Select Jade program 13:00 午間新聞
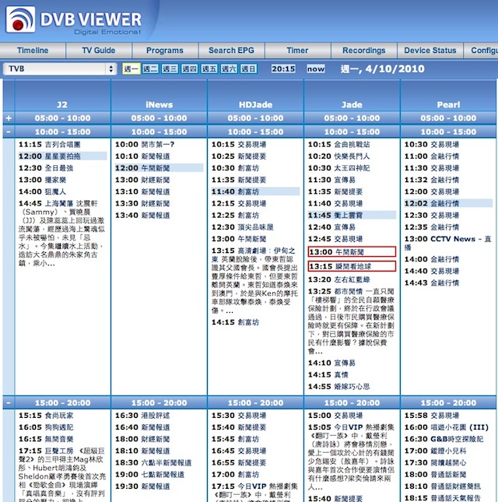The image size is (498, 502). (x=352, y=252)
